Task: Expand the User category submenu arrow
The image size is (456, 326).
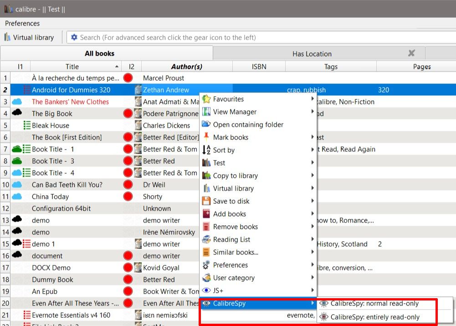Action: (x=313, y=277)
